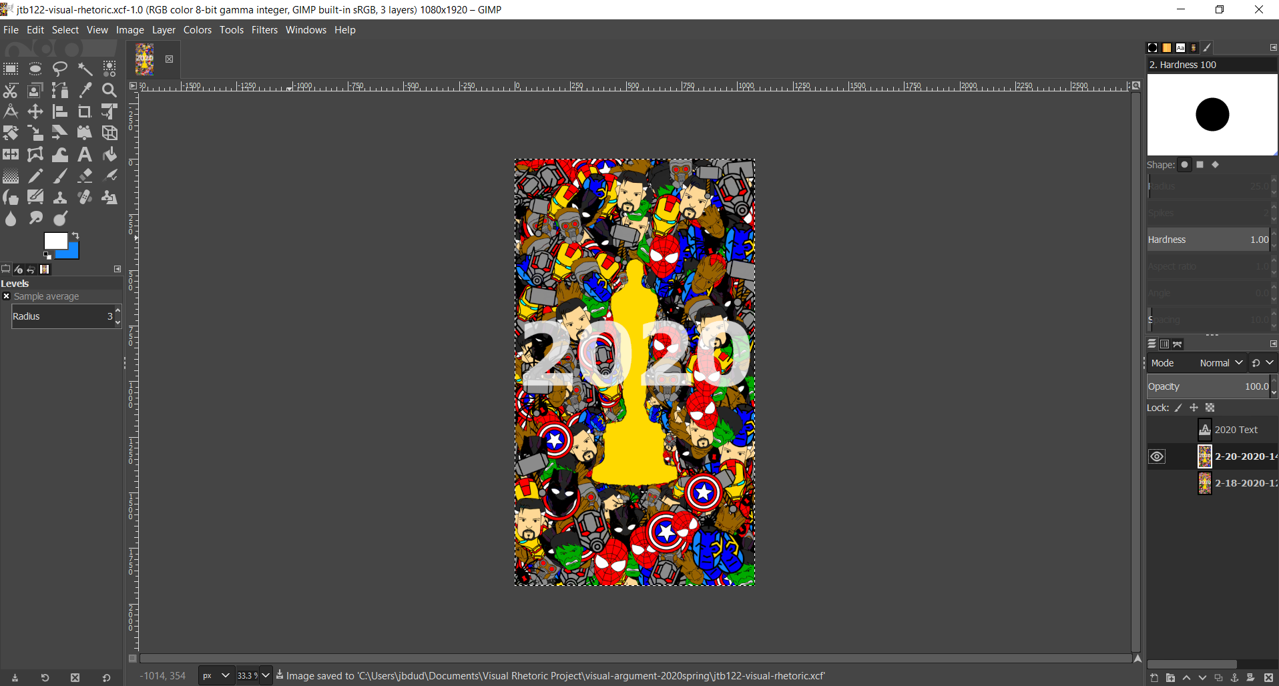Viewport: 1279px width, 686px height.
Task: Toggle lock pixels brush icon
Action: 1178,408
